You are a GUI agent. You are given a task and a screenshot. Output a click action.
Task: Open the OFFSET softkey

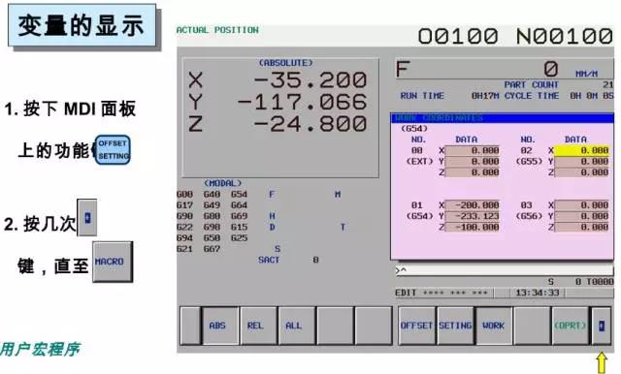(416, 326)
